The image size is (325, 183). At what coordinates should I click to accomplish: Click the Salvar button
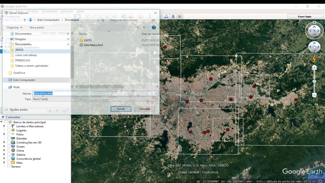coord(121,109)
